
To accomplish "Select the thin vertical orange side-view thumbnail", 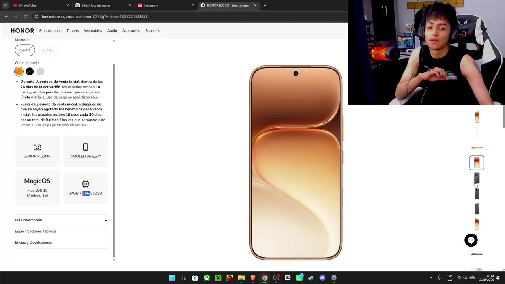I will coord(477,132).
